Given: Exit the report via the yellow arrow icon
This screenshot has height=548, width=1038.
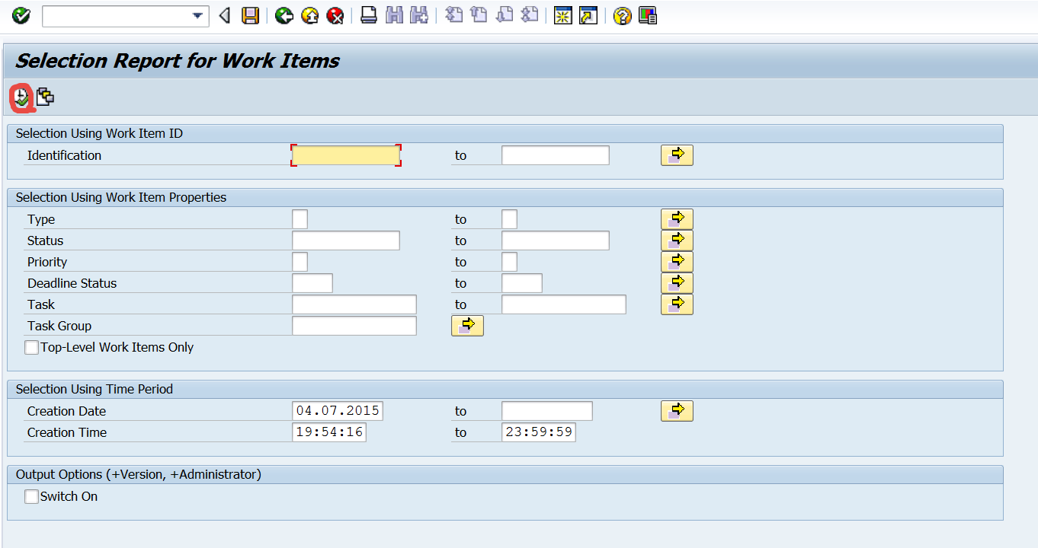Looking at the screenshot, I should (309, 15).
